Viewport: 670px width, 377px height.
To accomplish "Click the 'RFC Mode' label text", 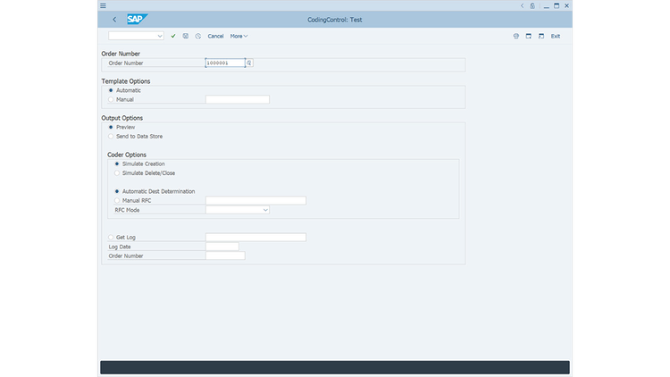I will (127, 210).
